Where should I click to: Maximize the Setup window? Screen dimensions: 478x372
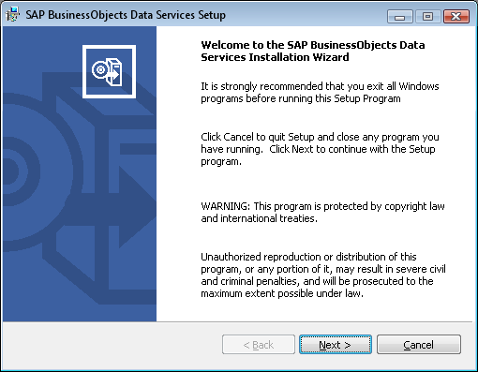[427, 16]
